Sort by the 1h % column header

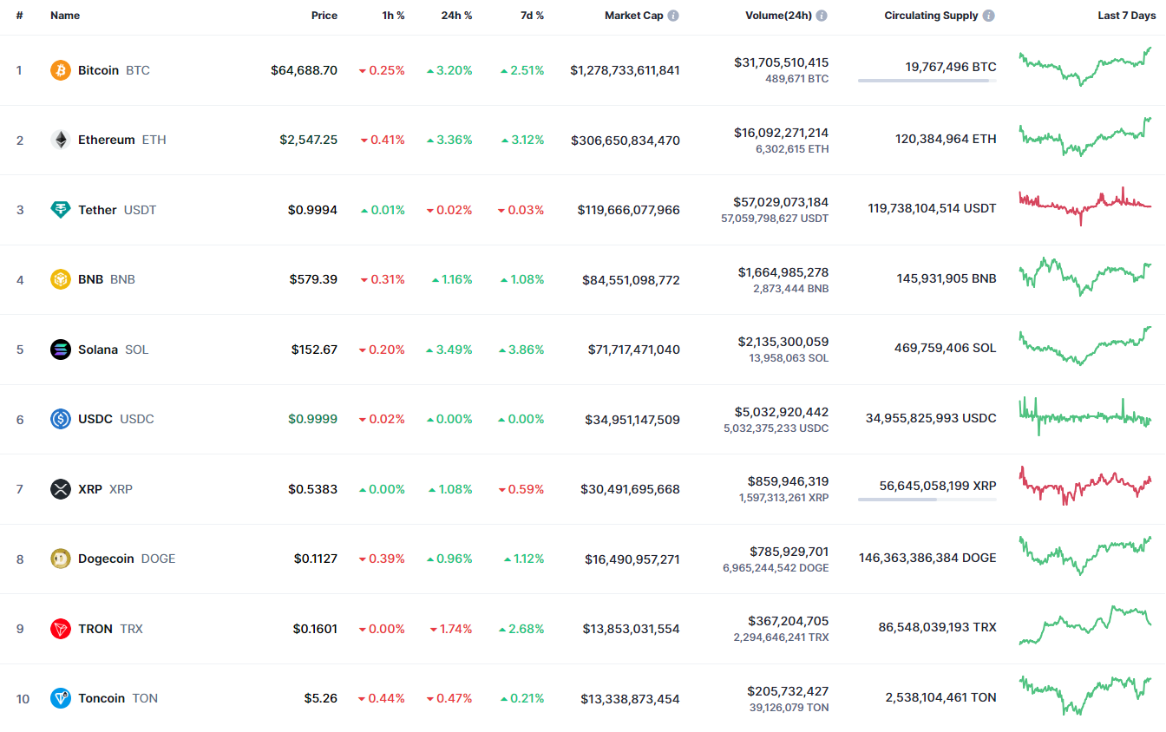[x=393, y=16]
